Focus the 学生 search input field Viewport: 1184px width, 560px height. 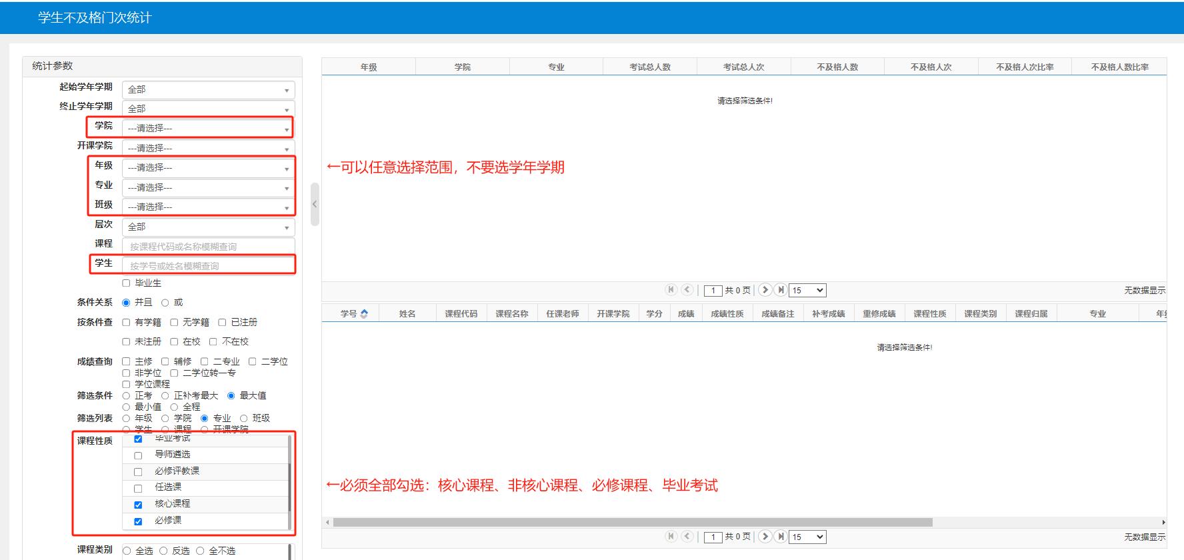[x=208, y=266]
